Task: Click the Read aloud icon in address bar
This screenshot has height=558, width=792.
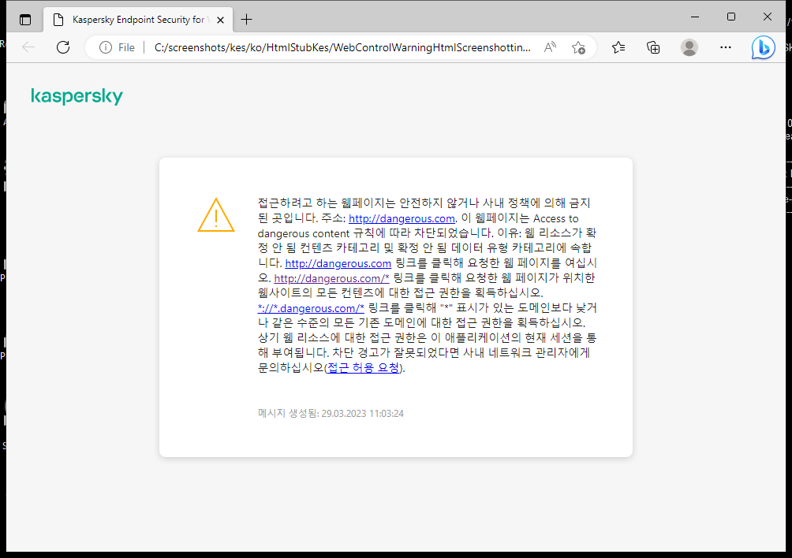Action: point(550,47)
